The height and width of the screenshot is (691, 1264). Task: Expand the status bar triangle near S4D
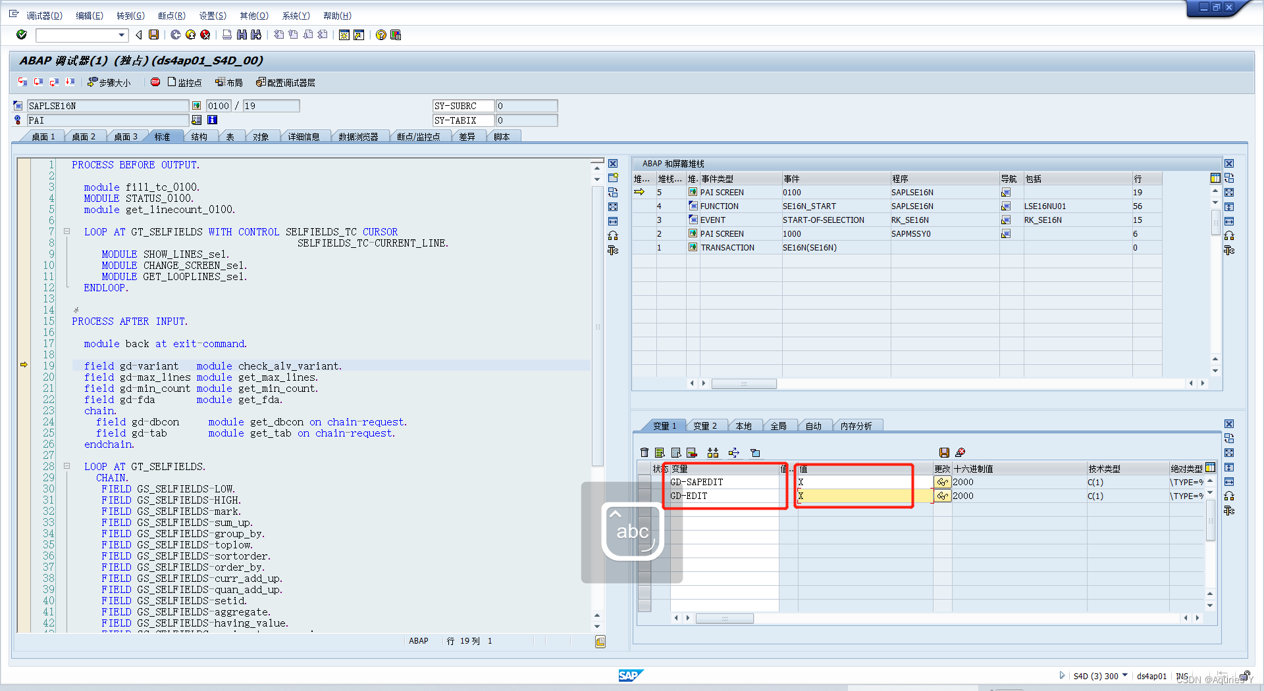pyautogui.click(x=1062, y=675)
